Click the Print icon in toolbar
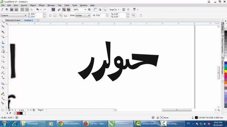This screenshot has height=127, width=227. 16,10
